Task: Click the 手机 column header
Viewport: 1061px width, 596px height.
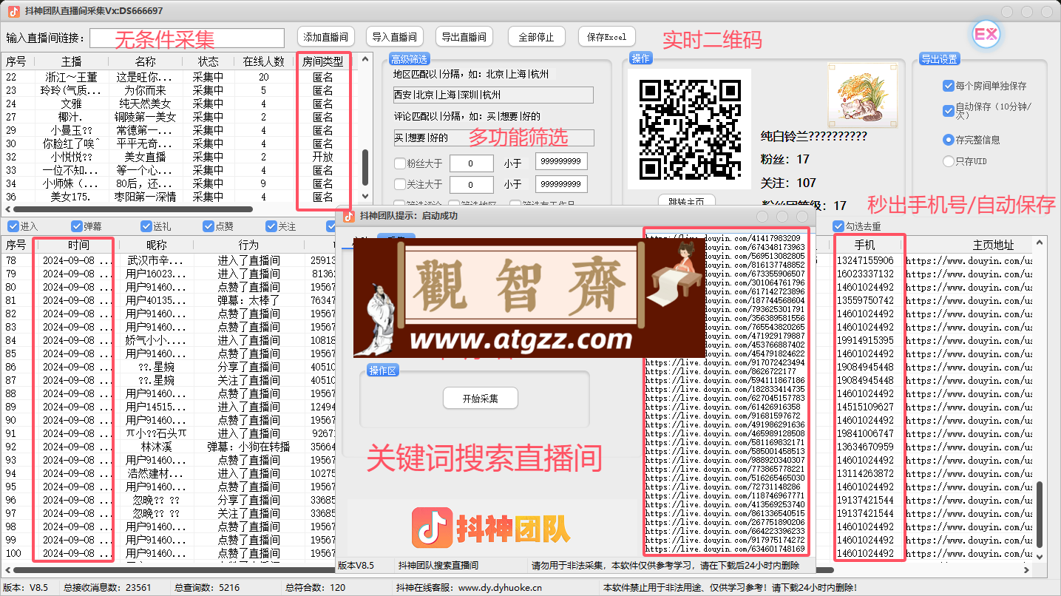Action: (x=865, y=245)
